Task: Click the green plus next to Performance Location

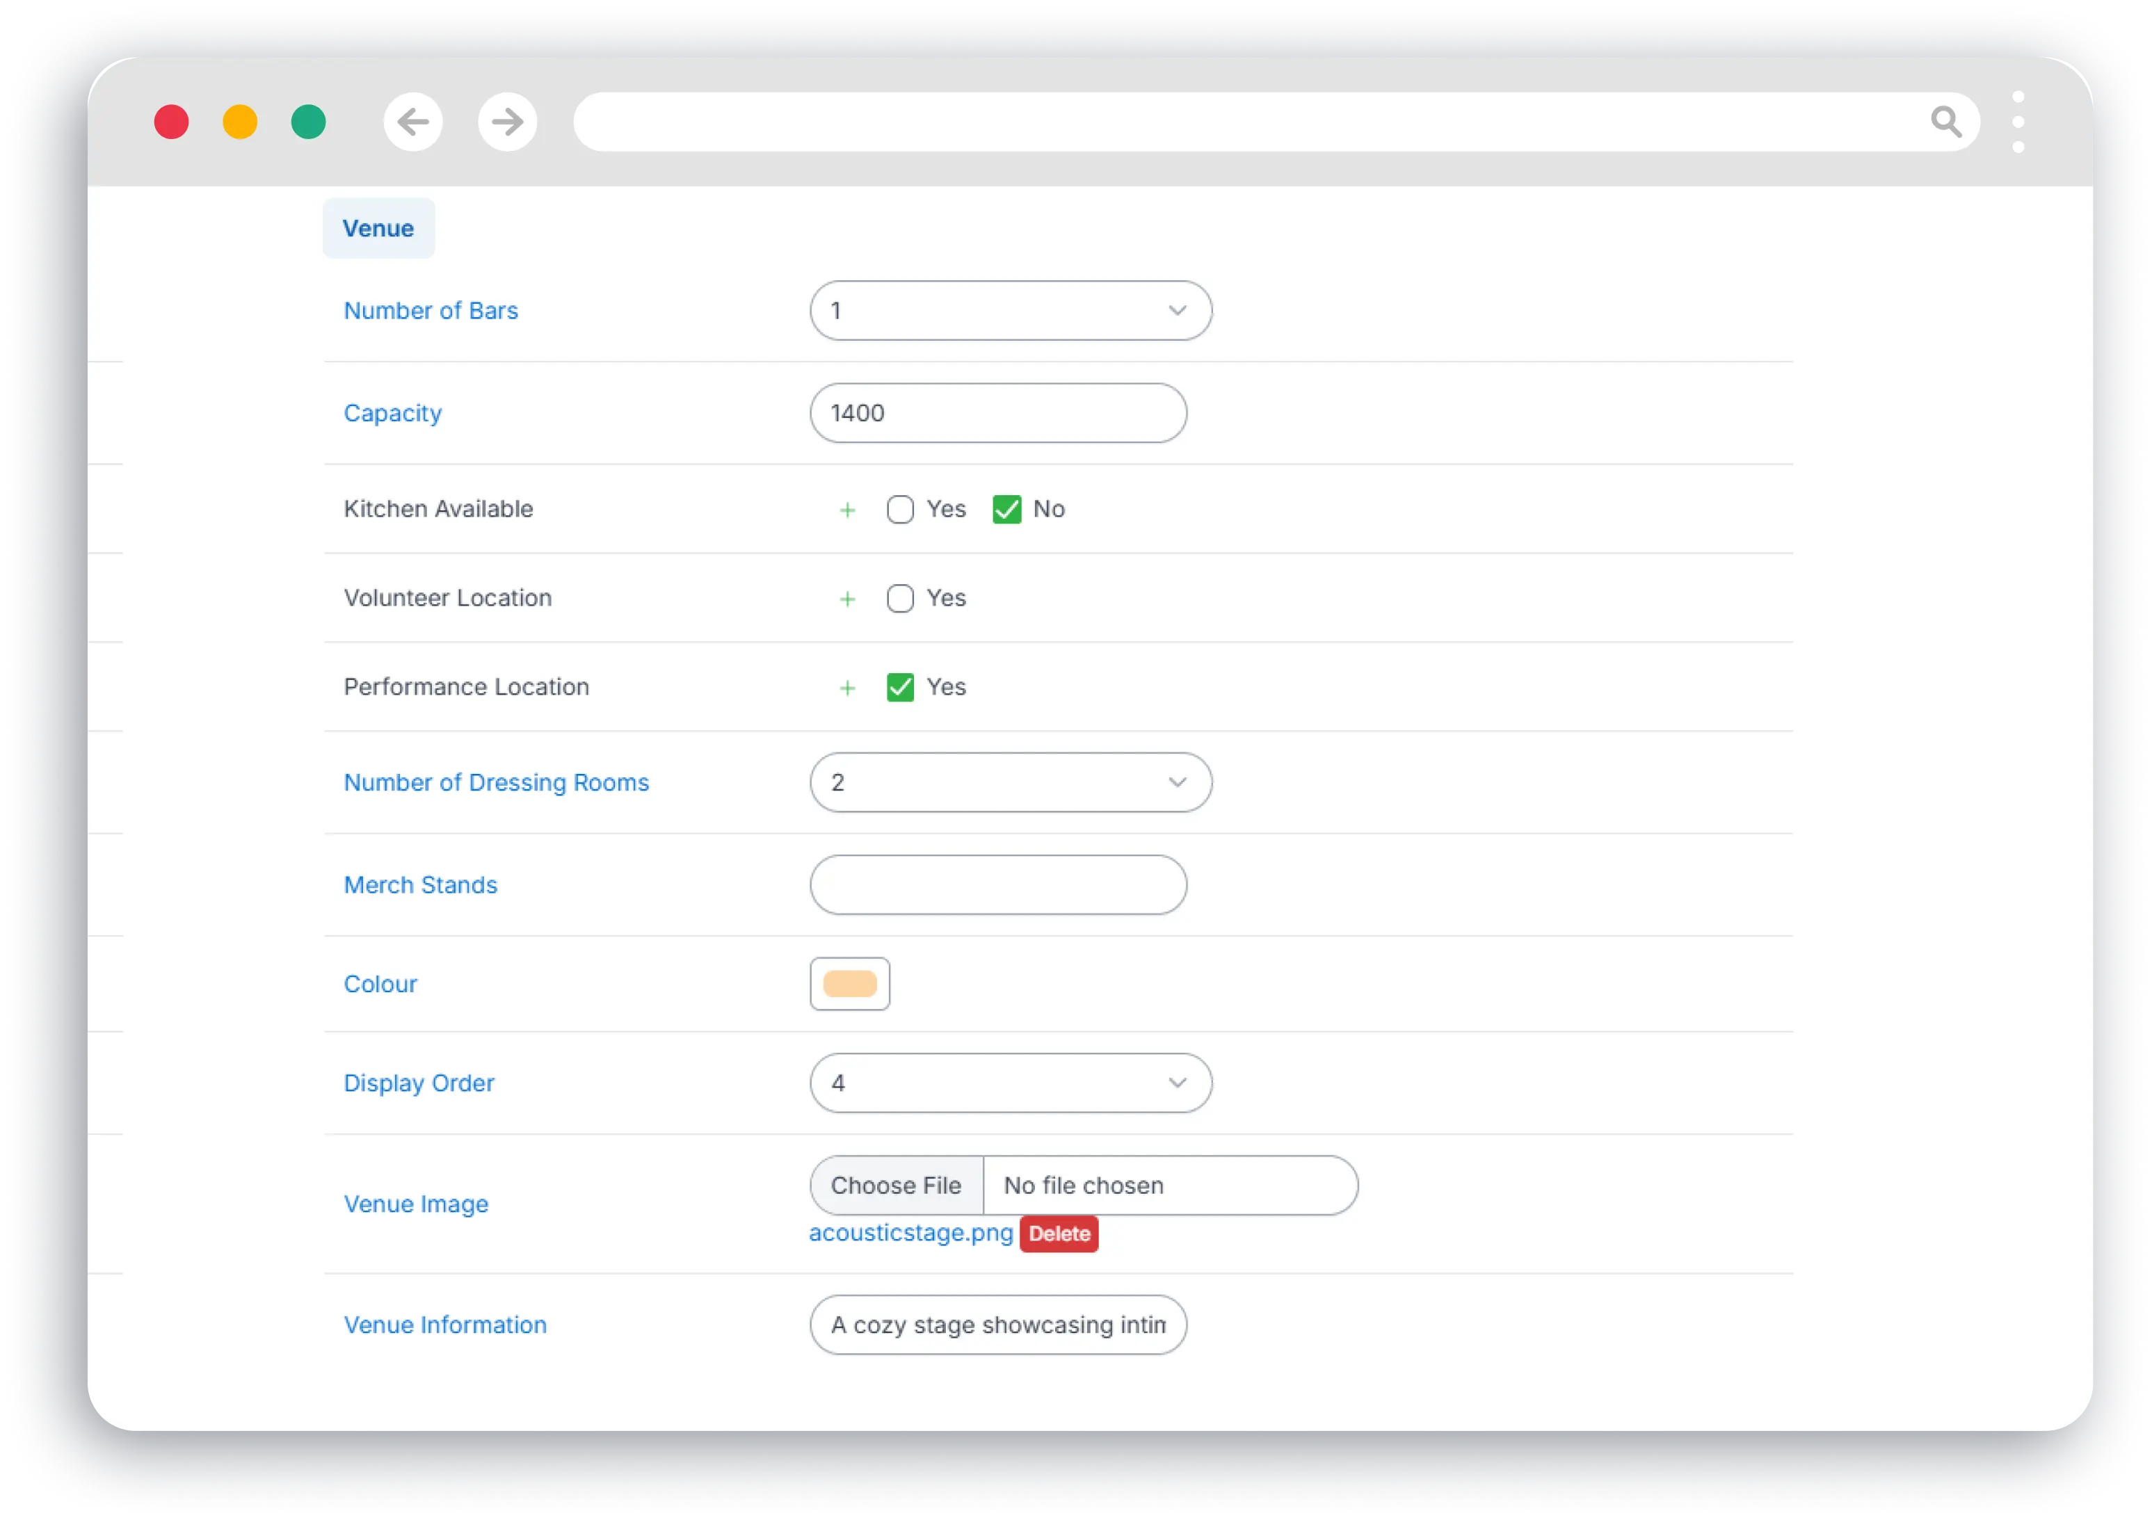Action: click(x=847, y=688)
